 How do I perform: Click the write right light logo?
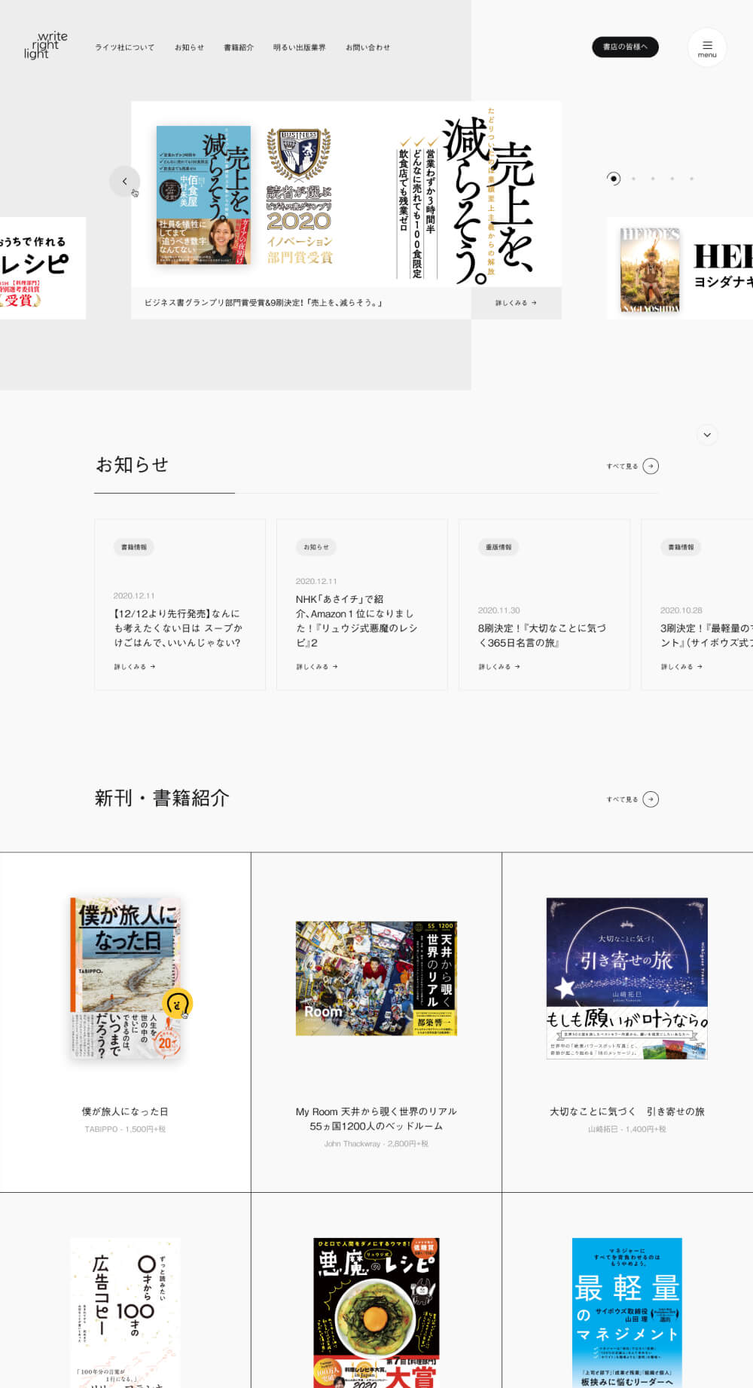click(45, 45)
